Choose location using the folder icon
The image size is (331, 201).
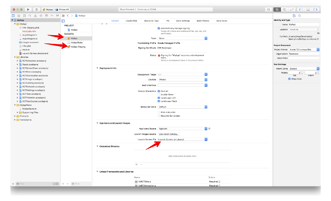click(x=318, y=33)
